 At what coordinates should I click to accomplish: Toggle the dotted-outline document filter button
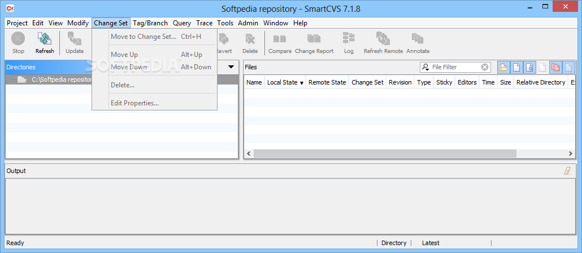(x=568, y=67)
